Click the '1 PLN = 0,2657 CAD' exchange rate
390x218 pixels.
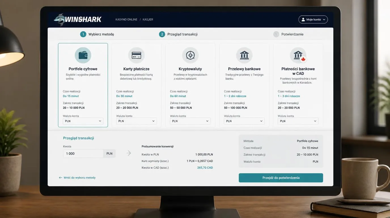(200, 161)
